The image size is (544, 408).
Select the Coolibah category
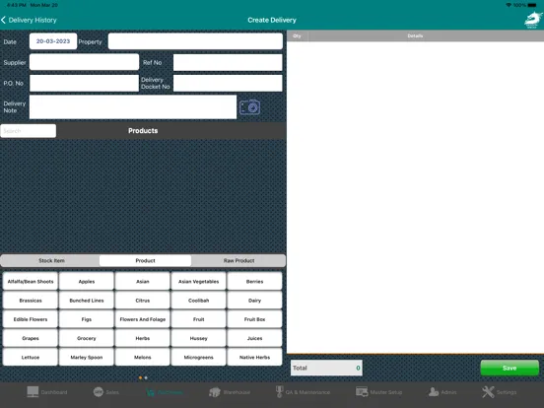click(x=198, y=301)
